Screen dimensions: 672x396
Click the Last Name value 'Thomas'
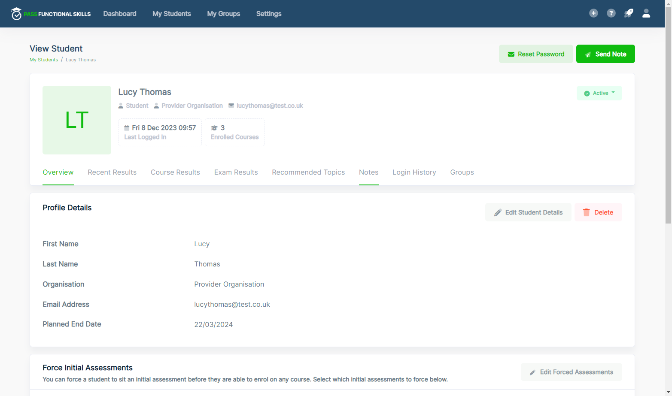click(x=207, y=264)
